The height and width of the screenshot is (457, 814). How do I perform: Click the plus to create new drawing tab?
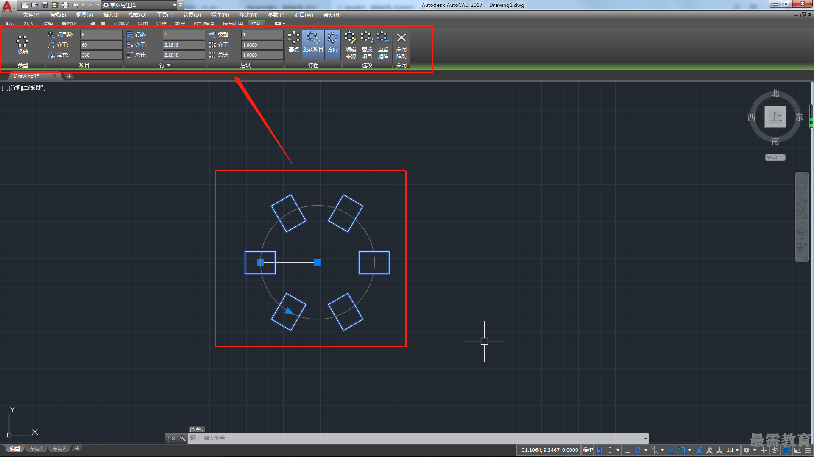[69, 76]
